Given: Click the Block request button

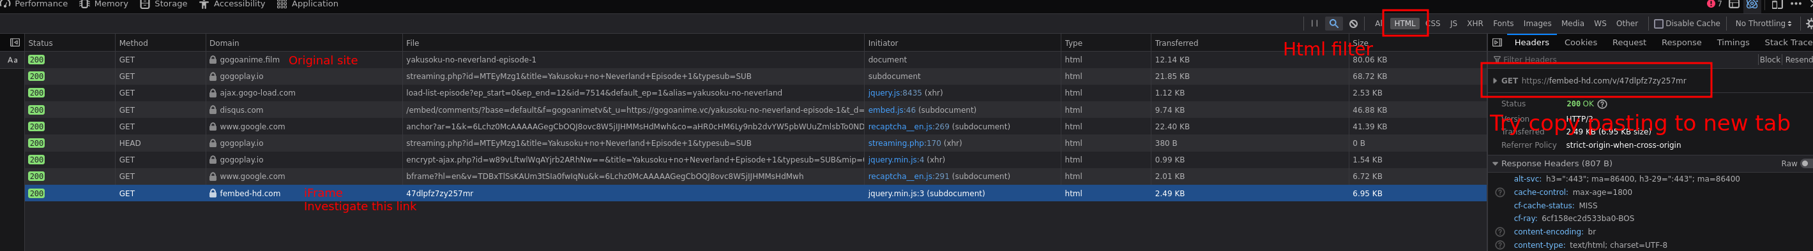Looking at the screenshot, I should click(1770, 61).
